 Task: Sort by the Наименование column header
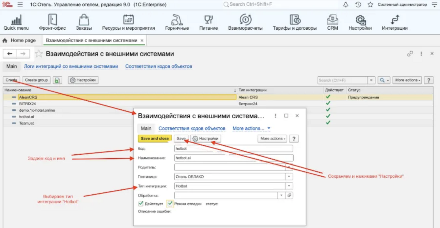120,90
